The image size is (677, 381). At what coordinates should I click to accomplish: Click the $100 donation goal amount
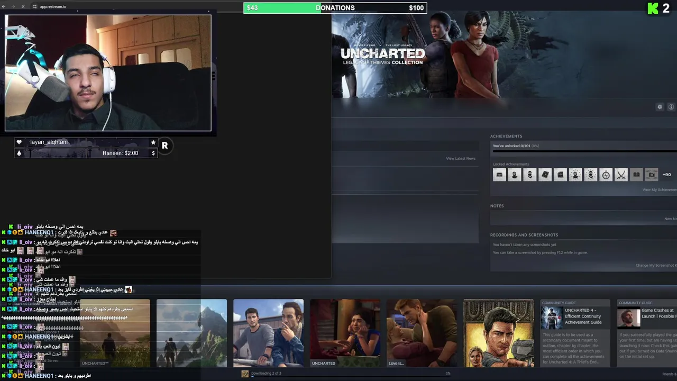coord(416,8)
